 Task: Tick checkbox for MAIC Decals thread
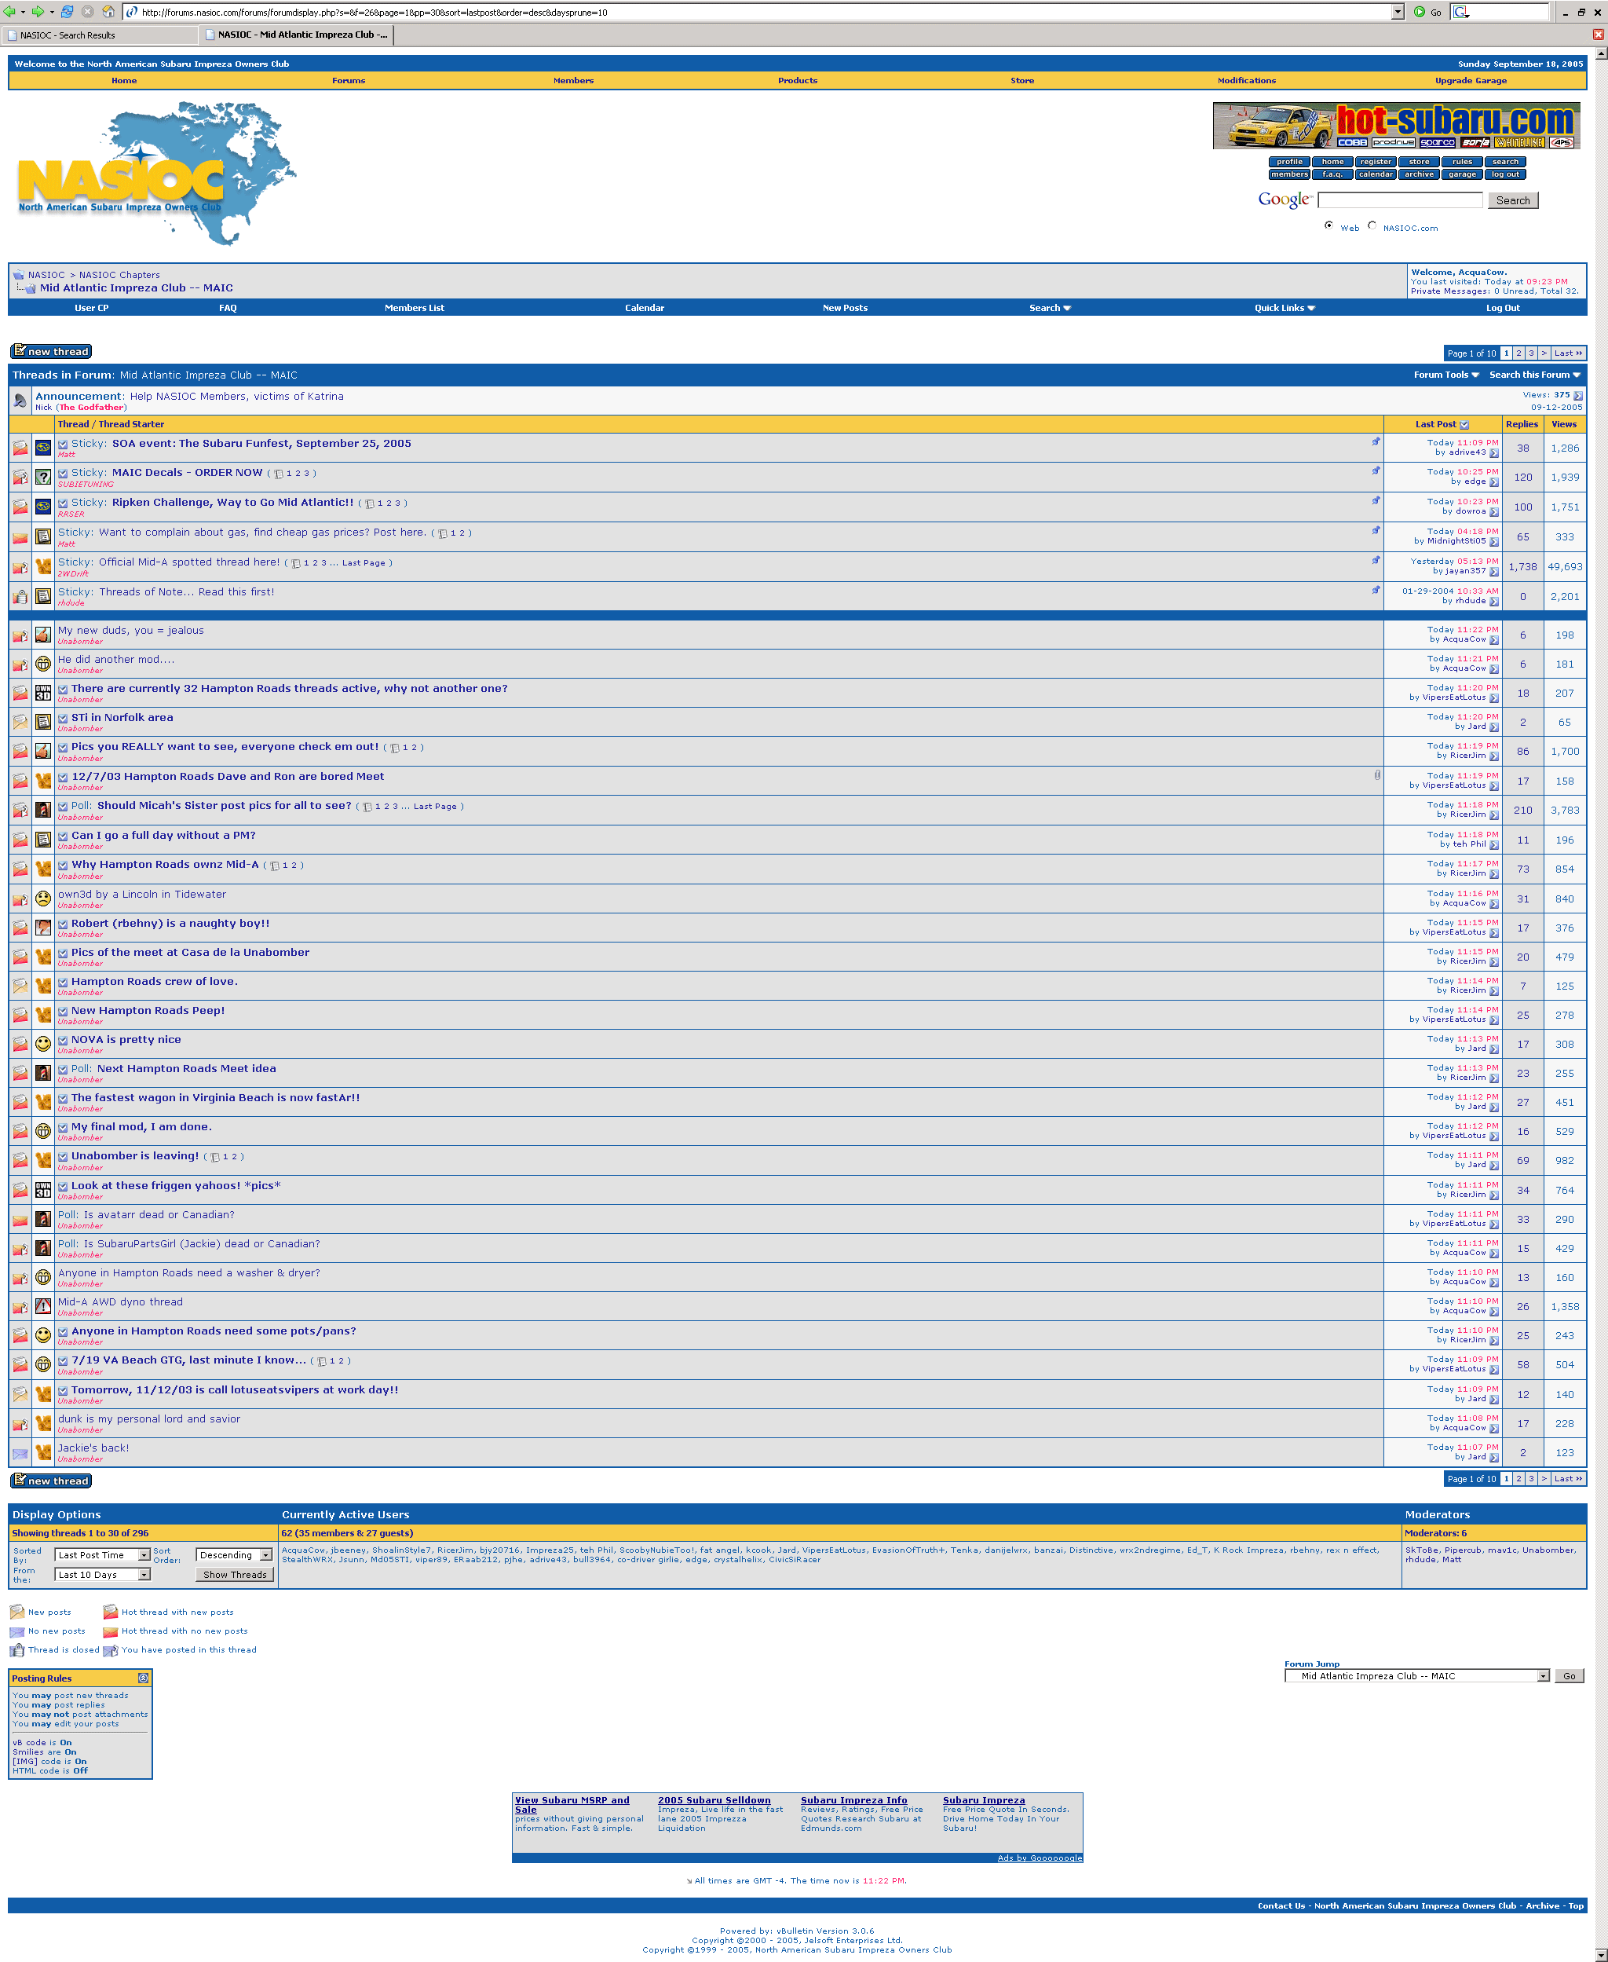63,474
